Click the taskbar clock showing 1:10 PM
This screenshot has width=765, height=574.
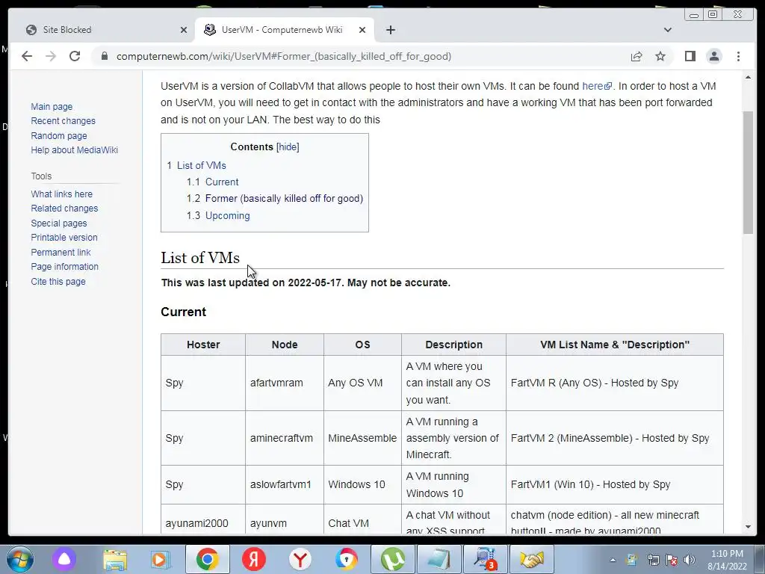pos(727,560)
